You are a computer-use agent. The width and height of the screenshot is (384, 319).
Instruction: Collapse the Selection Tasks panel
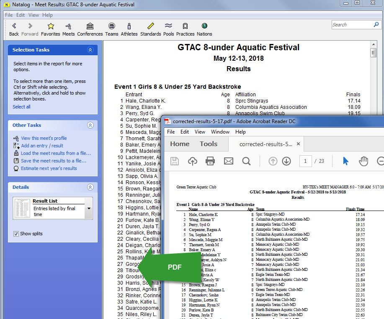[90, 50]
